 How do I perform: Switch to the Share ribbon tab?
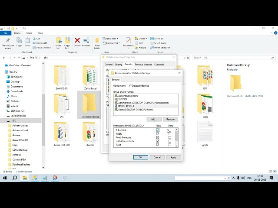click(29, 33)
